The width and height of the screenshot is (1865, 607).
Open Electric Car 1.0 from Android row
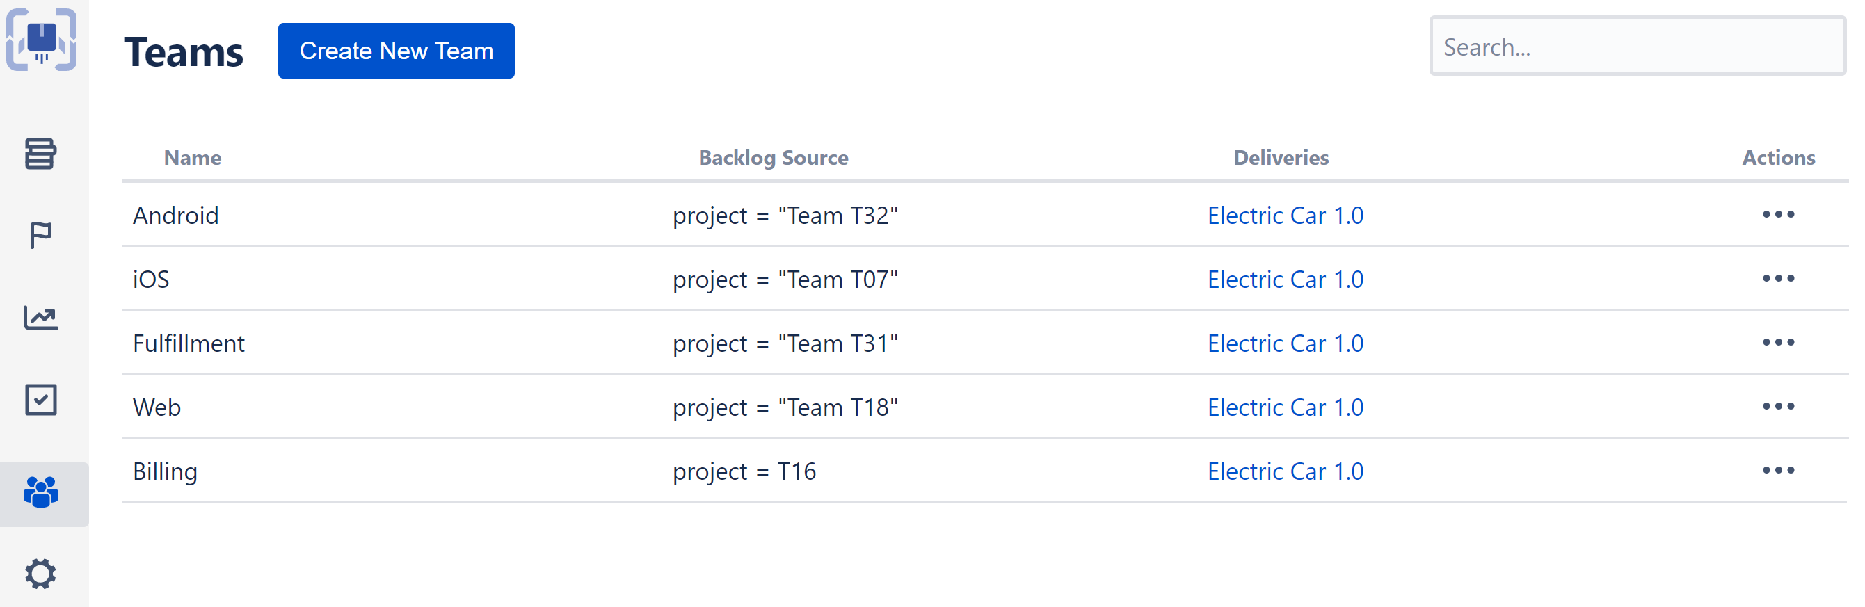(x=1284, y=215)
